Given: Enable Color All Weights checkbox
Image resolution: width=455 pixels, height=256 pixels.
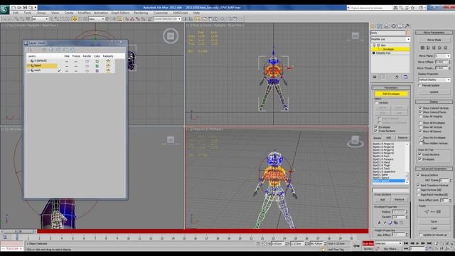Looking at the screenshot, I should click(x=420, y=117).
